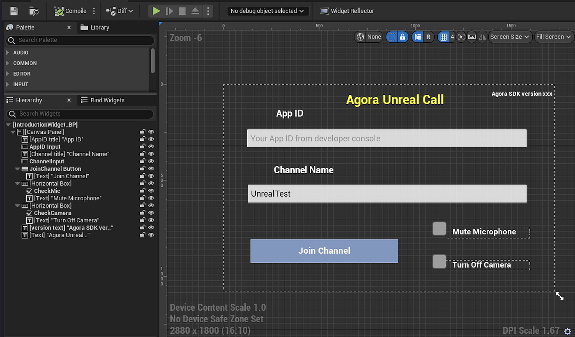Toggle the R render transform button

(x=428, y=37)
